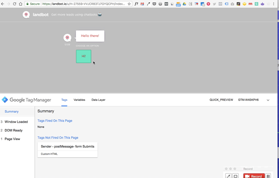Screen dimensions: 279x178
Task: Click the blue tag extension icon
Action: (x=227, y=4)
